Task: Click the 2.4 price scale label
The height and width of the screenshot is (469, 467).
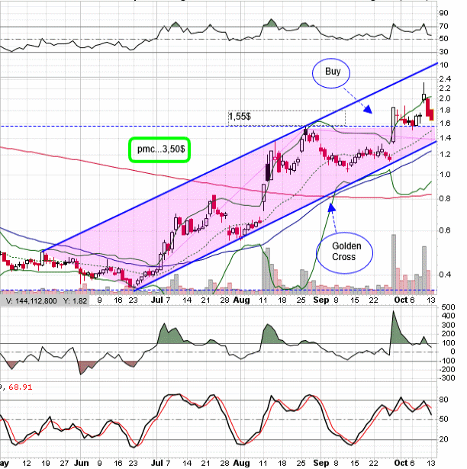Action: 444,79
